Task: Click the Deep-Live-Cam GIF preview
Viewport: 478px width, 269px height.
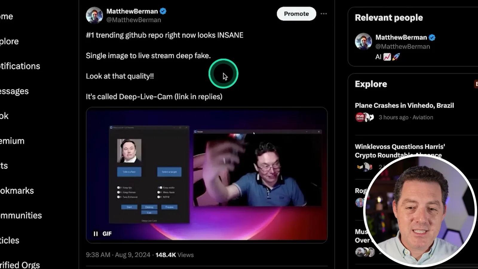Action: [x=207, y=175]
